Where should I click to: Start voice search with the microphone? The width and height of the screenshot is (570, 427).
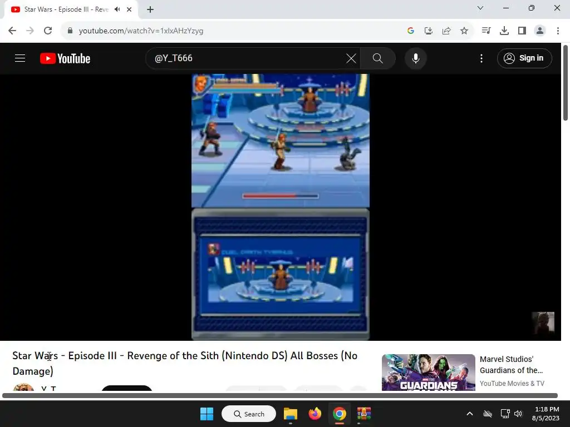[415, 58]
